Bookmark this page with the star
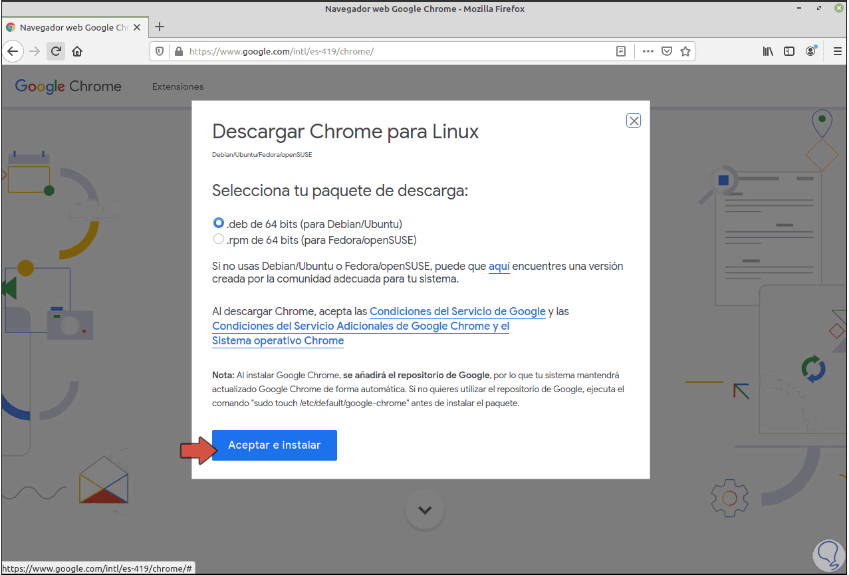The height and width of the screenshot is (575, 849). point(685,51)
